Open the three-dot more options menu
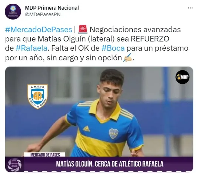199x174 pixels. 190,8
